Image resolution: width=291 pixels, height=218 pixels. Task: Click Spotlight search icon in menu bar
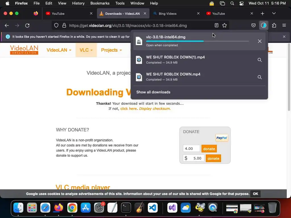pyautogui.click(x=232, y=3)
